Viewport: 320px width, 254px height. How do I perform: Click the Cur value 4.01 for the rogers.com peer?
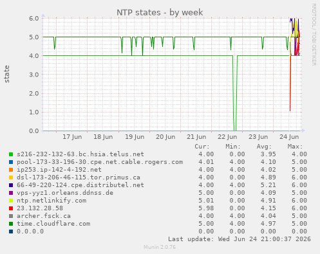(x=206, y=162)
